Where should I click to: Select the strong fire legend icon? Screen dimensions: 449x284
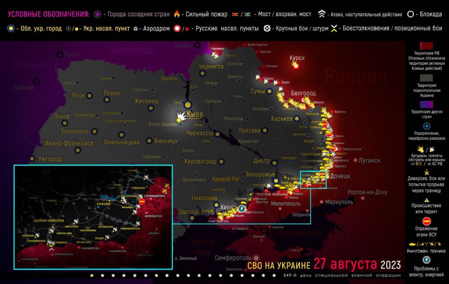pos(177,13)
